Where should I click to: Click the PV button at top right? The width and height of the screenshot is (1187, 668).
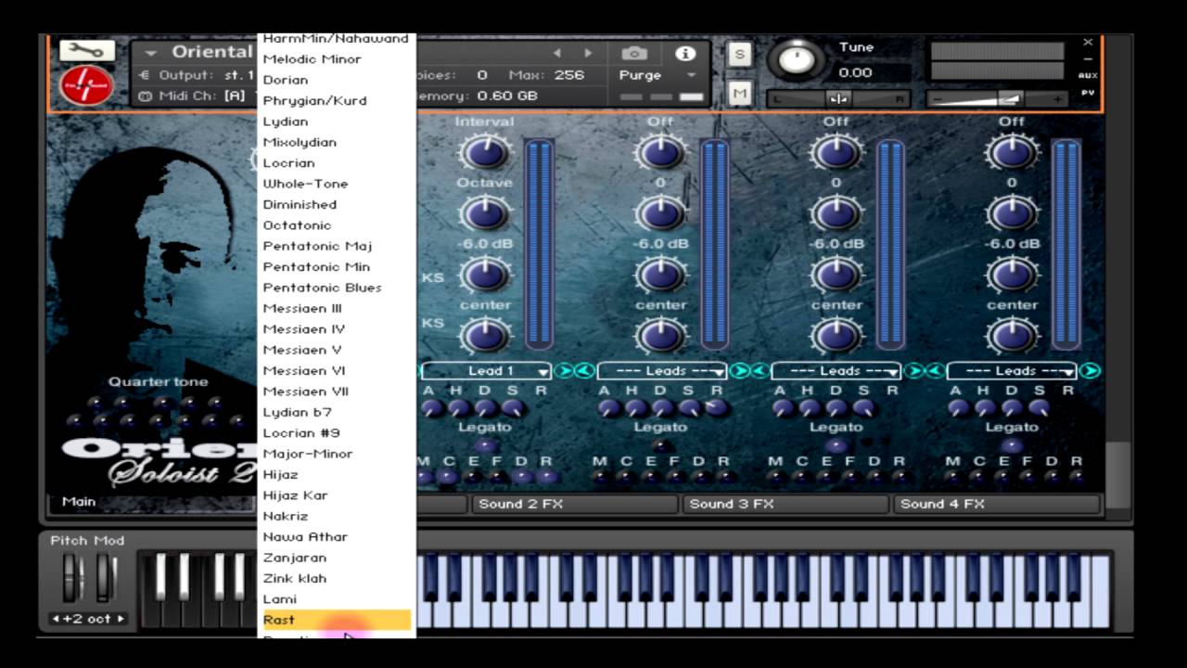[1088, 92]
